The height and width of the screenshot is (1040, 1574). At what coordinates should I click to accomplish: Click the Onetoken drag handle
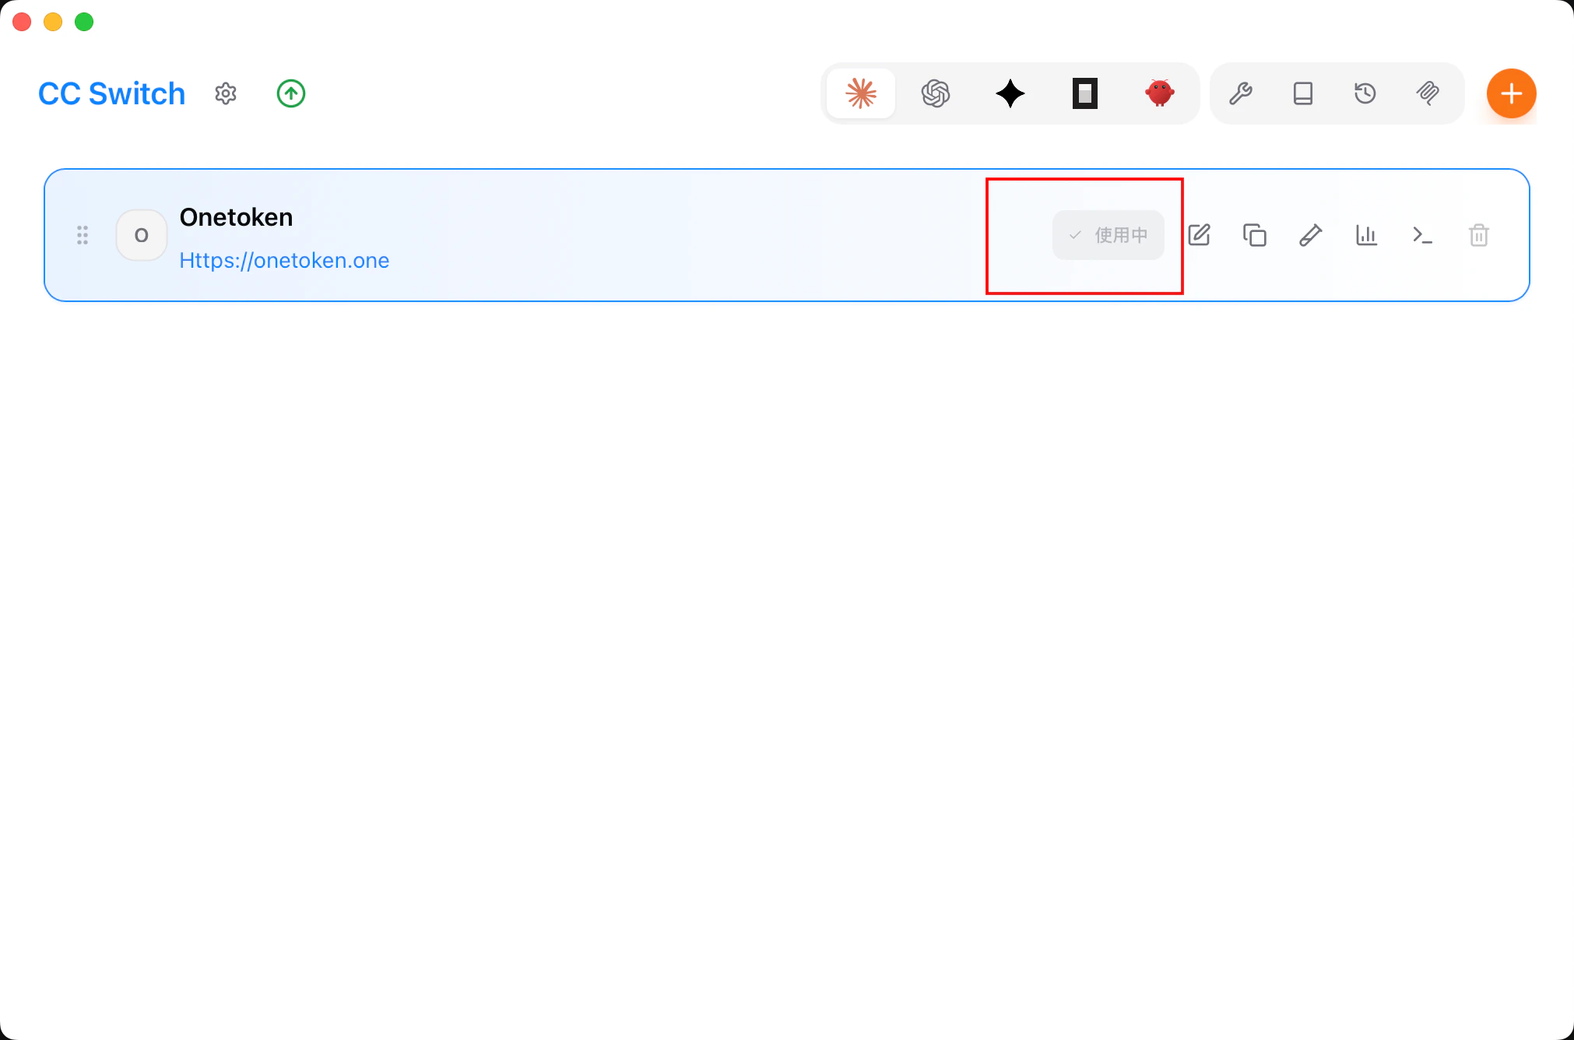83,235
